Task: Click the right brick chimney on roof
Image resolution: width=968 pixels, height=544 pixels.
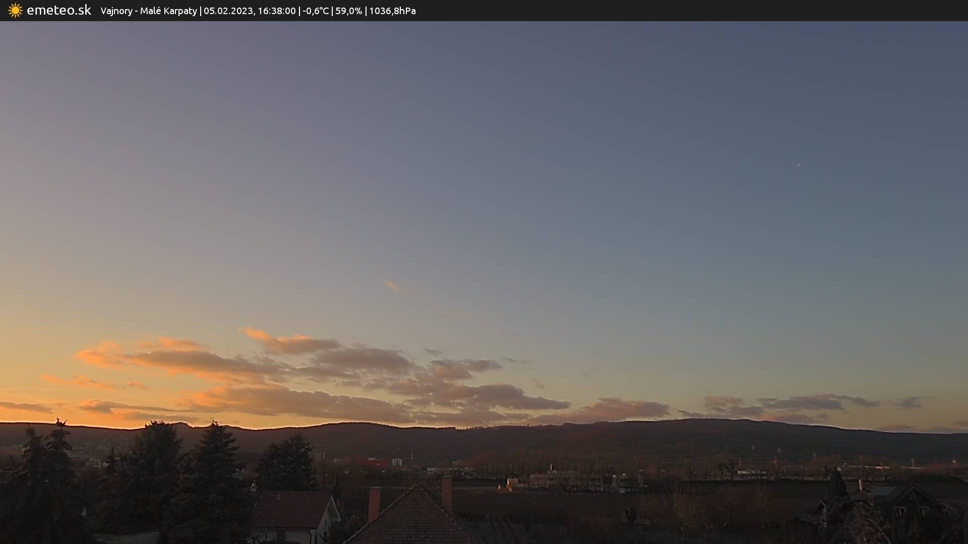Action: (x=447, y=493)
